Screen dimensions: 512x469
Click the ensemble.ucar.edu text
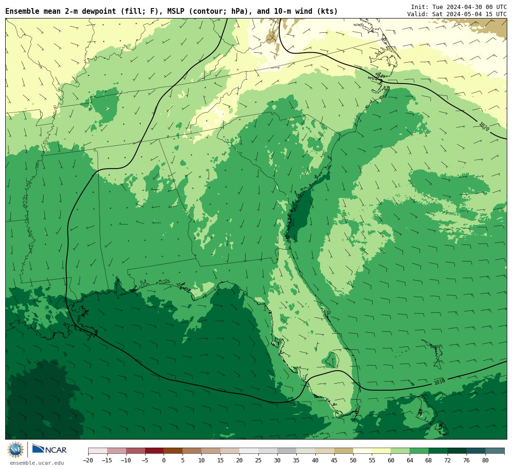tap(37, 463)
